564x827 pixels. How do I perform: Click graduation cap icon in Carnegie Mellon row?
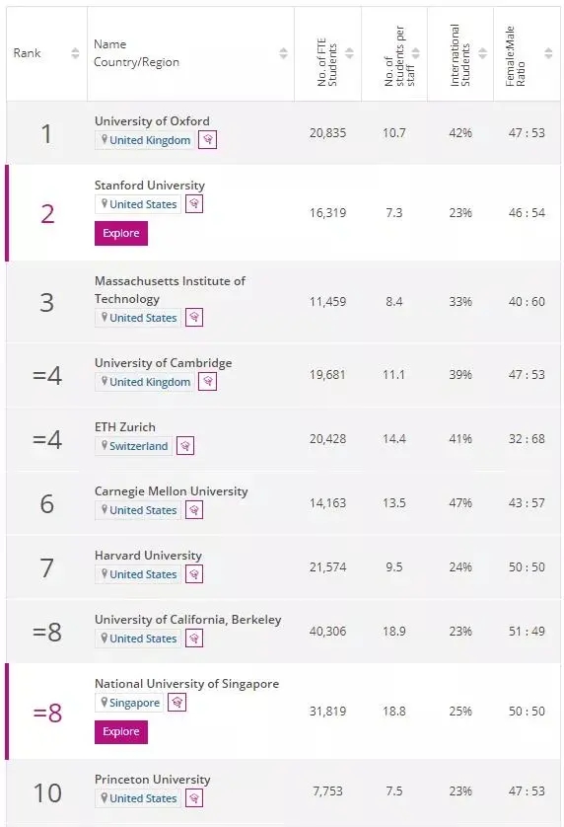pyautogui.click(x=194, y=510)
